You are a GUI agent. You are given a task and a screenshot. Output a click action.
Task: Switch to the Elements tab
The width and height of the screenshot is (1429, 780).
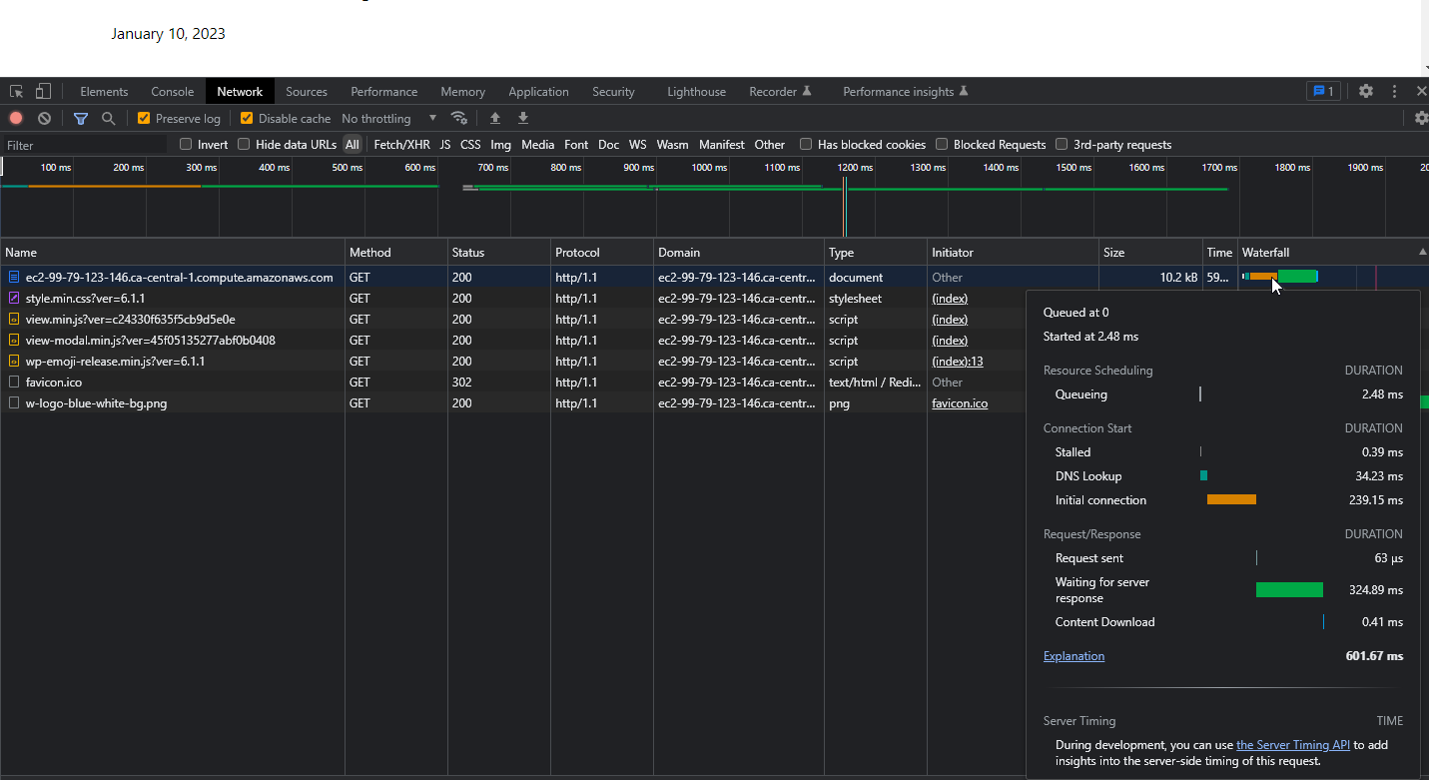[104, 91]
